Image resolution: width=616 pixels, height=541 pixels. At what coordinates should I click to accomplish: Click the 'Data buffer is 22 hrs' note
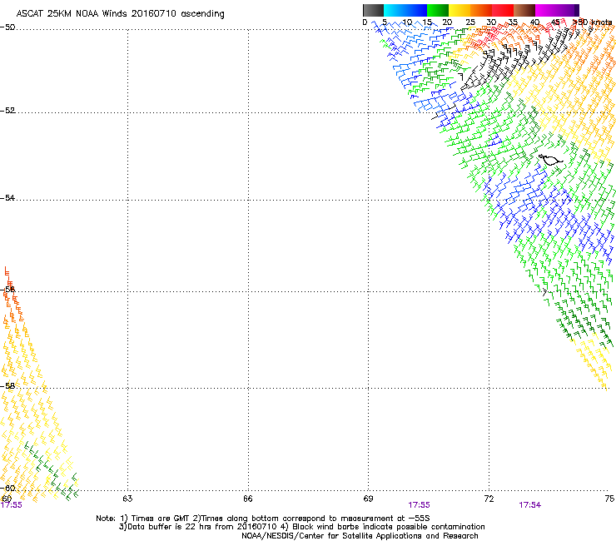click(301, 527)
